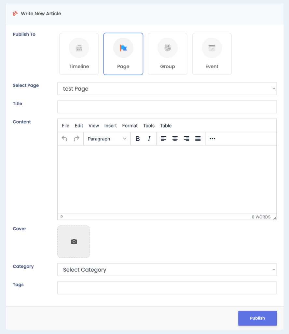Open the Select Page dropdown
The image size is (289, 334).
(x=167, y=89)
